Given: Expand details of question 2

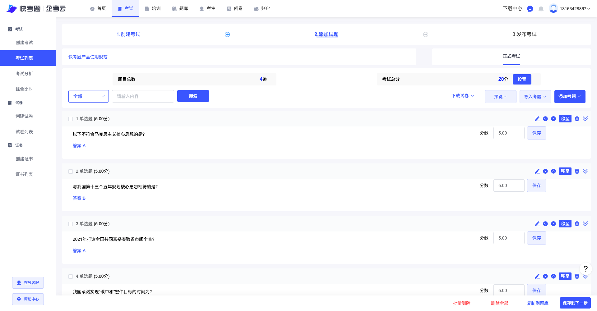Looking at the screenshot, I should (x=585, y=171).
